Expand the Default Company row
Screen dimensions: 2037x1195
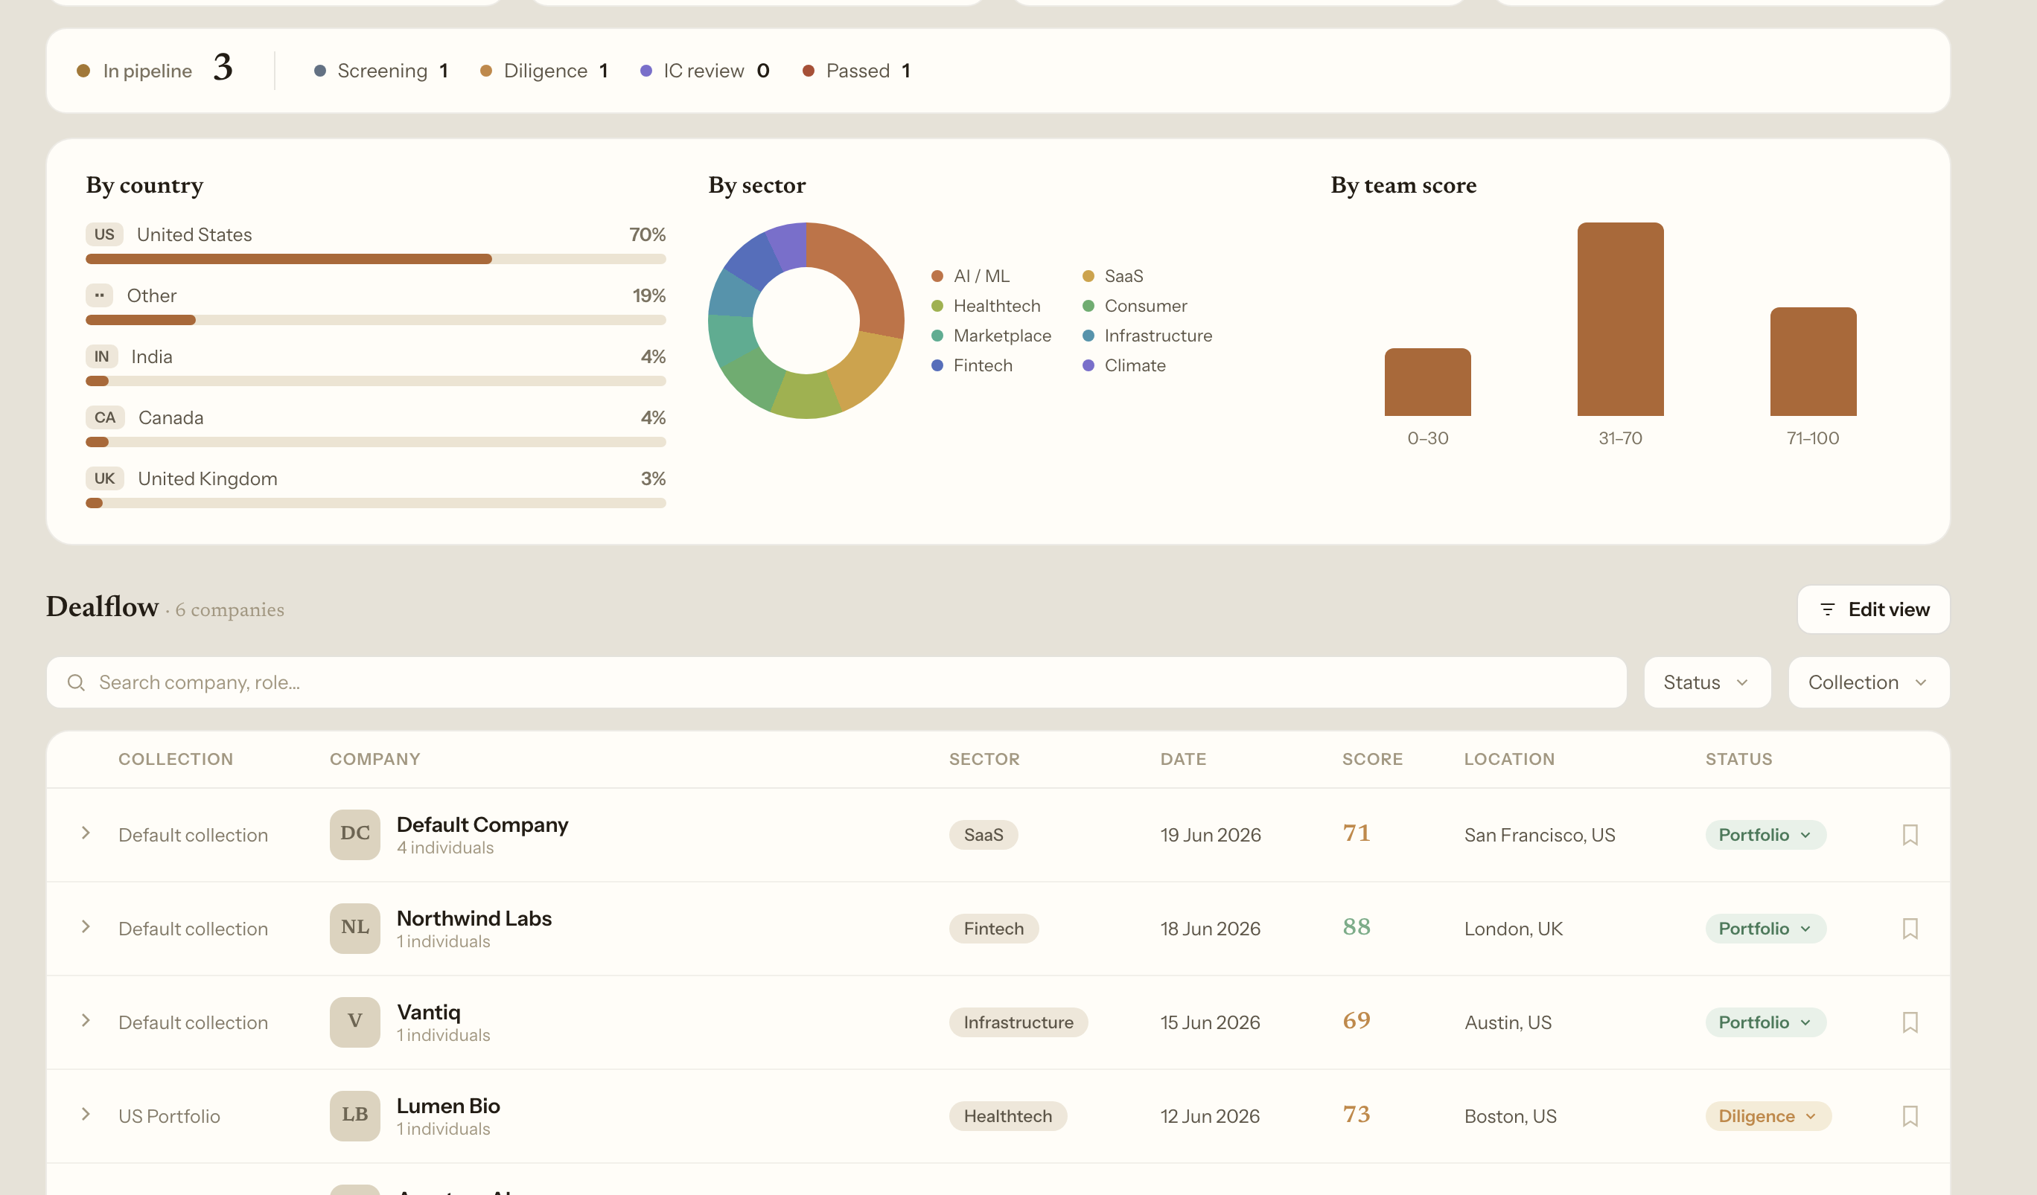(x=86, y=833)
